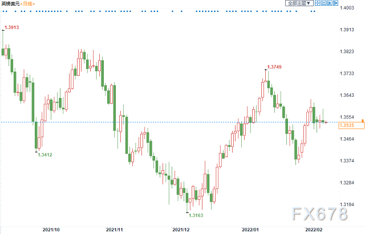Screen dimensions: 365x234
Task: Click the 2021/12 date axis label
Action: 181,230
